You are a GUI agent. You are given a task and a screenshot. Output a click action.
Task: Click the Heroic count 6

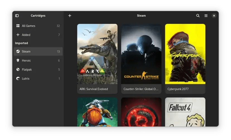tap(59, 61)
